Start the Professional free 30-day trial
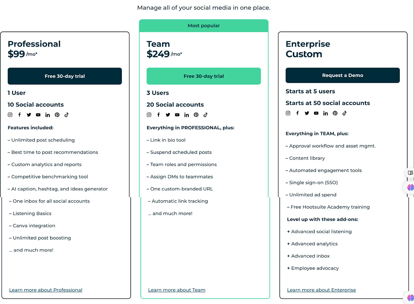The height and width of the screenshot is (304, 414). coord(65,76)
